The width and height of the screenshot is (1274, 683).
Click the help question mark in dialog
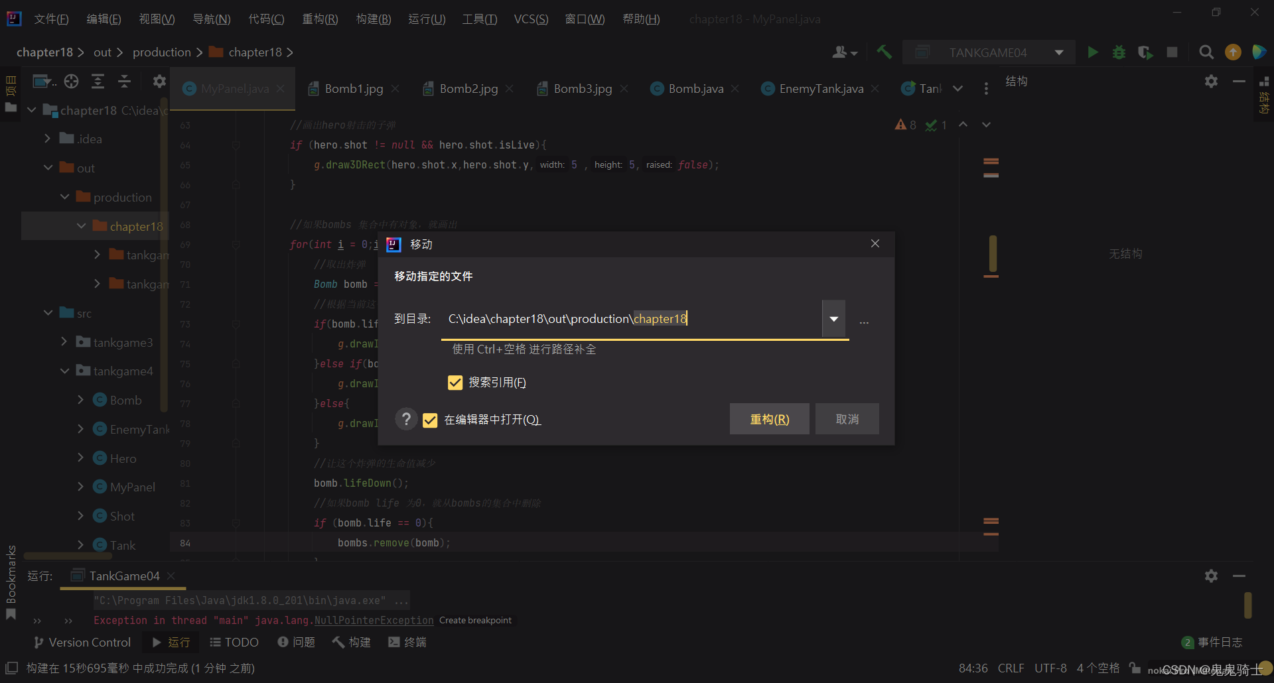pyautogui.click(x=406, y=419)
